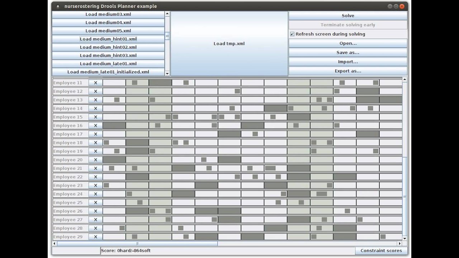Click the X button for Employee 23
The height and width of the screenshot is (258, 459).
pos(95,186)
